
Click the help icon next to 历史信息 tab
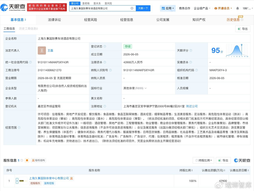click(x=242, y=20)
